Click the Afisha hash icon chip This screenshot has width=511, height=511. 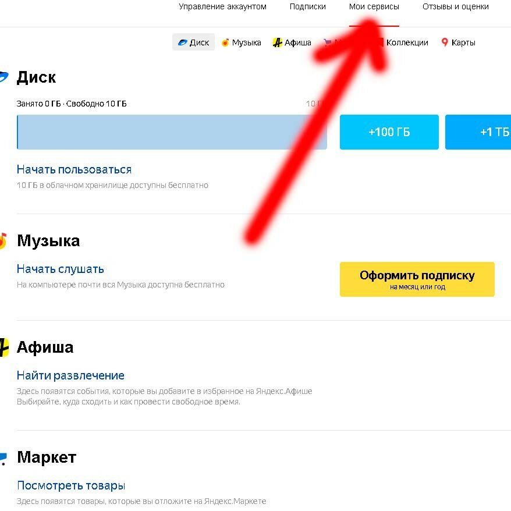278,42
